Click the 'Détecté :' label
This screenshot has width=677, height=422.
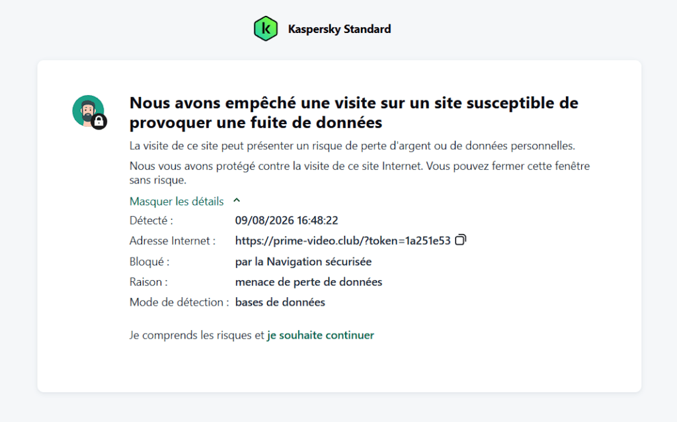151,220
